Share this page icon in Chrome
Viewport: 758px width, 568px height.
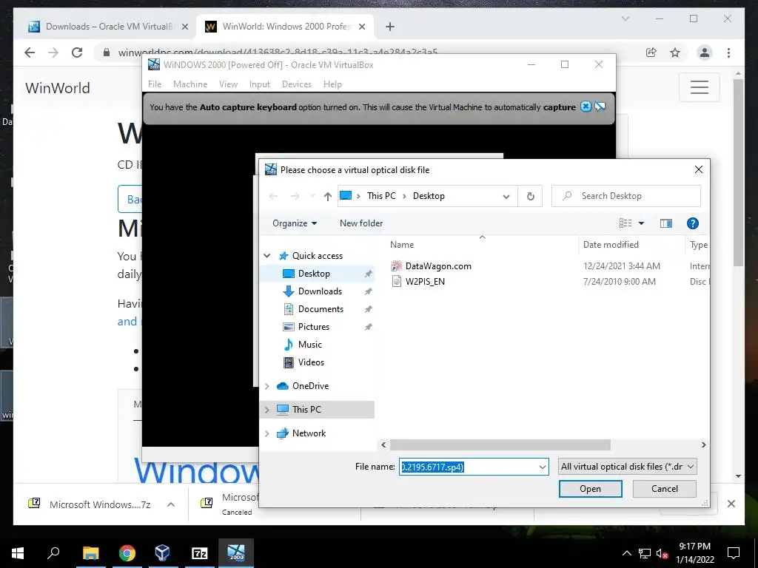coord(651,53)
